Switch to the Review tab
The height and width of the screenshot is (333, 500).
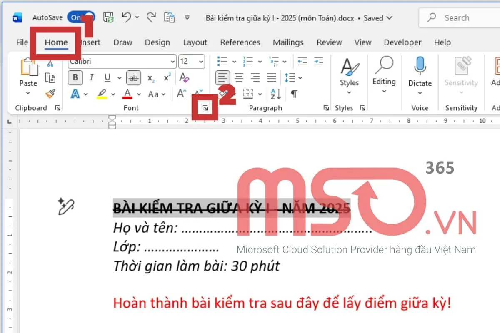329,42
